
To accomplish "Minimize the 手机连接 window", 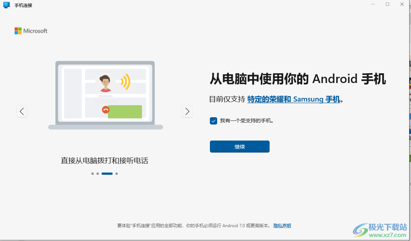I will tap(373, 4).
